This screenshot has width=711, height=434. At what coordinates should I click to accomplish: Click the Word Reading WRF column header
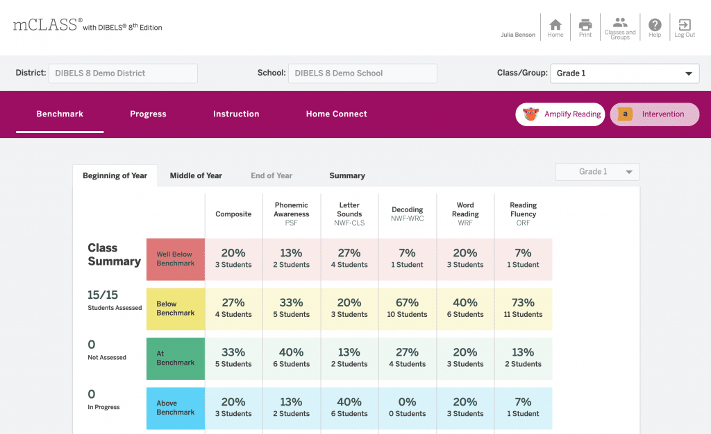click(465, 214)
